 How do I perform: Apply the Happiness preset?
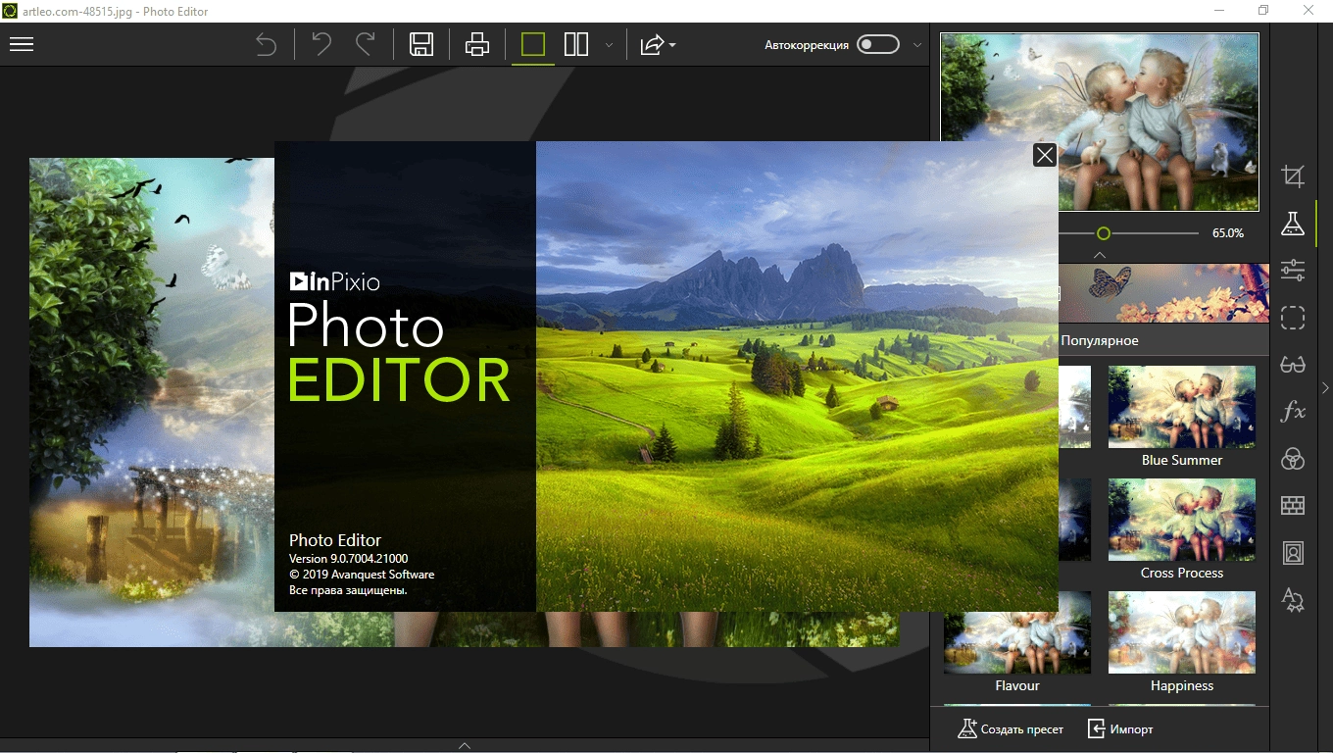click(1182, 632)
